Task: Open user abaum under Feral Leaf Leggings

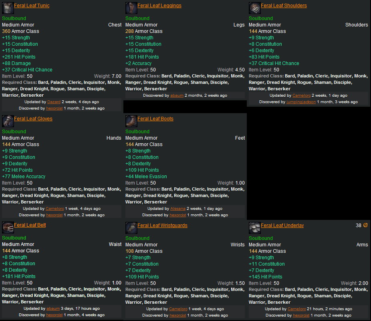Action: point(177,95)
